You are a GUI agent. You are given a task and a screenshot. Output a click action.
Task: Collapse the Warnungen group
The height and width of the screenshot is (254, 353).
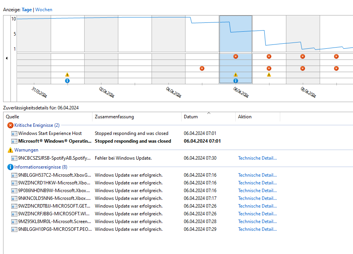pos(26,150)
